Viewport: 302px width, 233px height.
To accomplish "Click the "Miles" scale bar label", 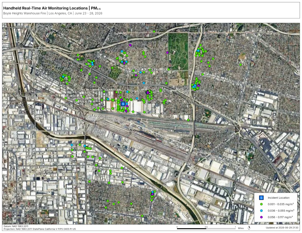I will tap(241, 228).
